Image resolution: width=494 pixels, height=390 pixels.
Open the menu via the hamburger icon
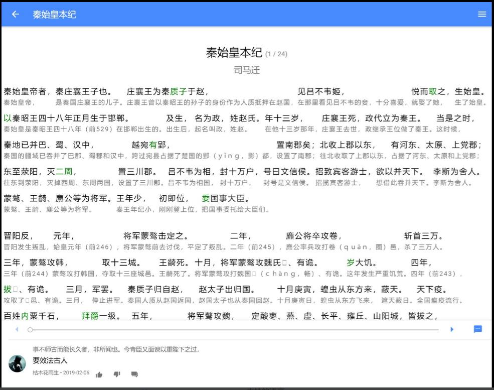coord(482,15)
